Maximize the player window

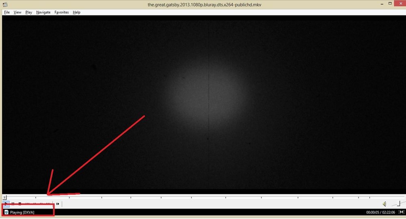pyautogui.click(x=390, y=4)
